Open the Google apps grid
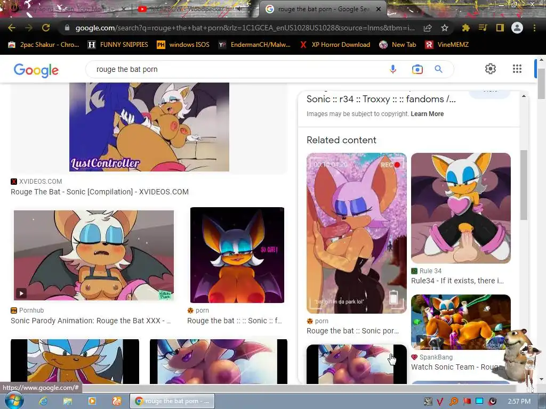Image resolution: width=546 pixels, height=409 pixels. tap(517, 69)
